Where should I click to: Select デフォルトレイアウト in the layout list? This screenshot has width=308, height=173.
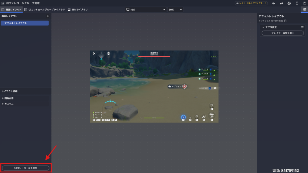[x=25, y=23]
